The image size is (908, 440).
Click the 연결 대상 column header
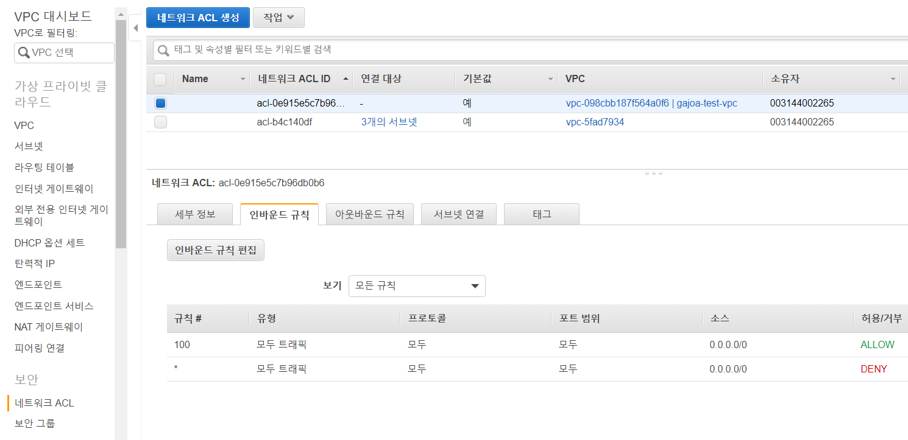click(x=381, y=79)
